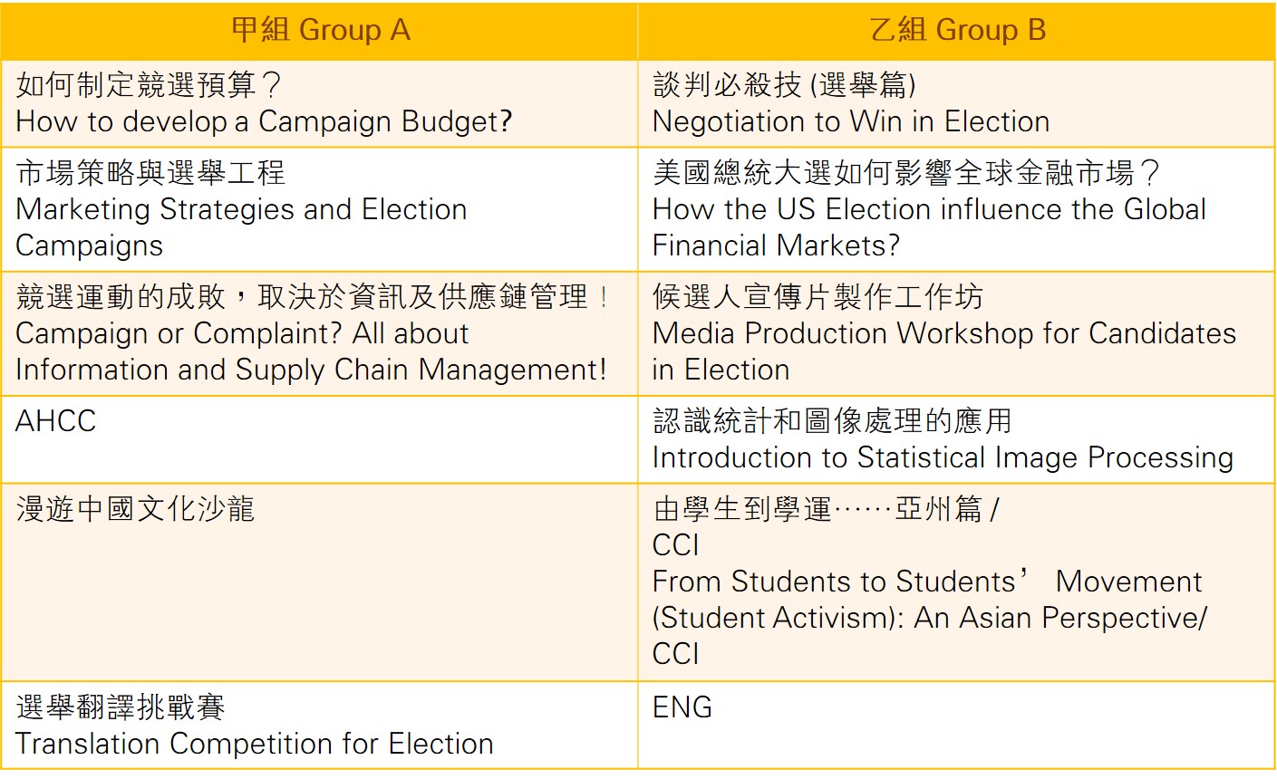Select the "Negotiation to Win in Election" line

851,121
